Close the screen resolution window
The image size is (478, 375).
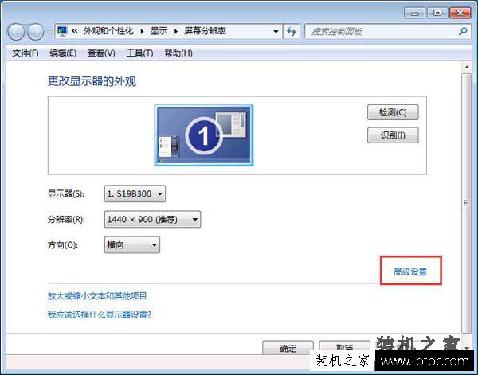click(x=460, y=13)
